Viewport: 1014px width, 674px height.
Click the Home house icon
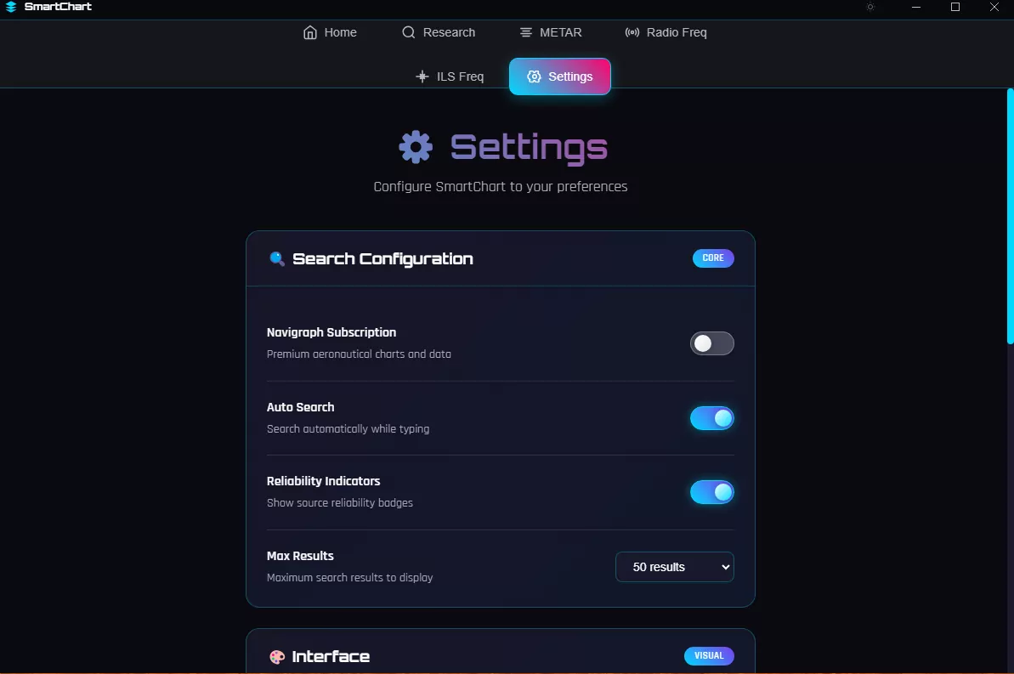point(310,32)
